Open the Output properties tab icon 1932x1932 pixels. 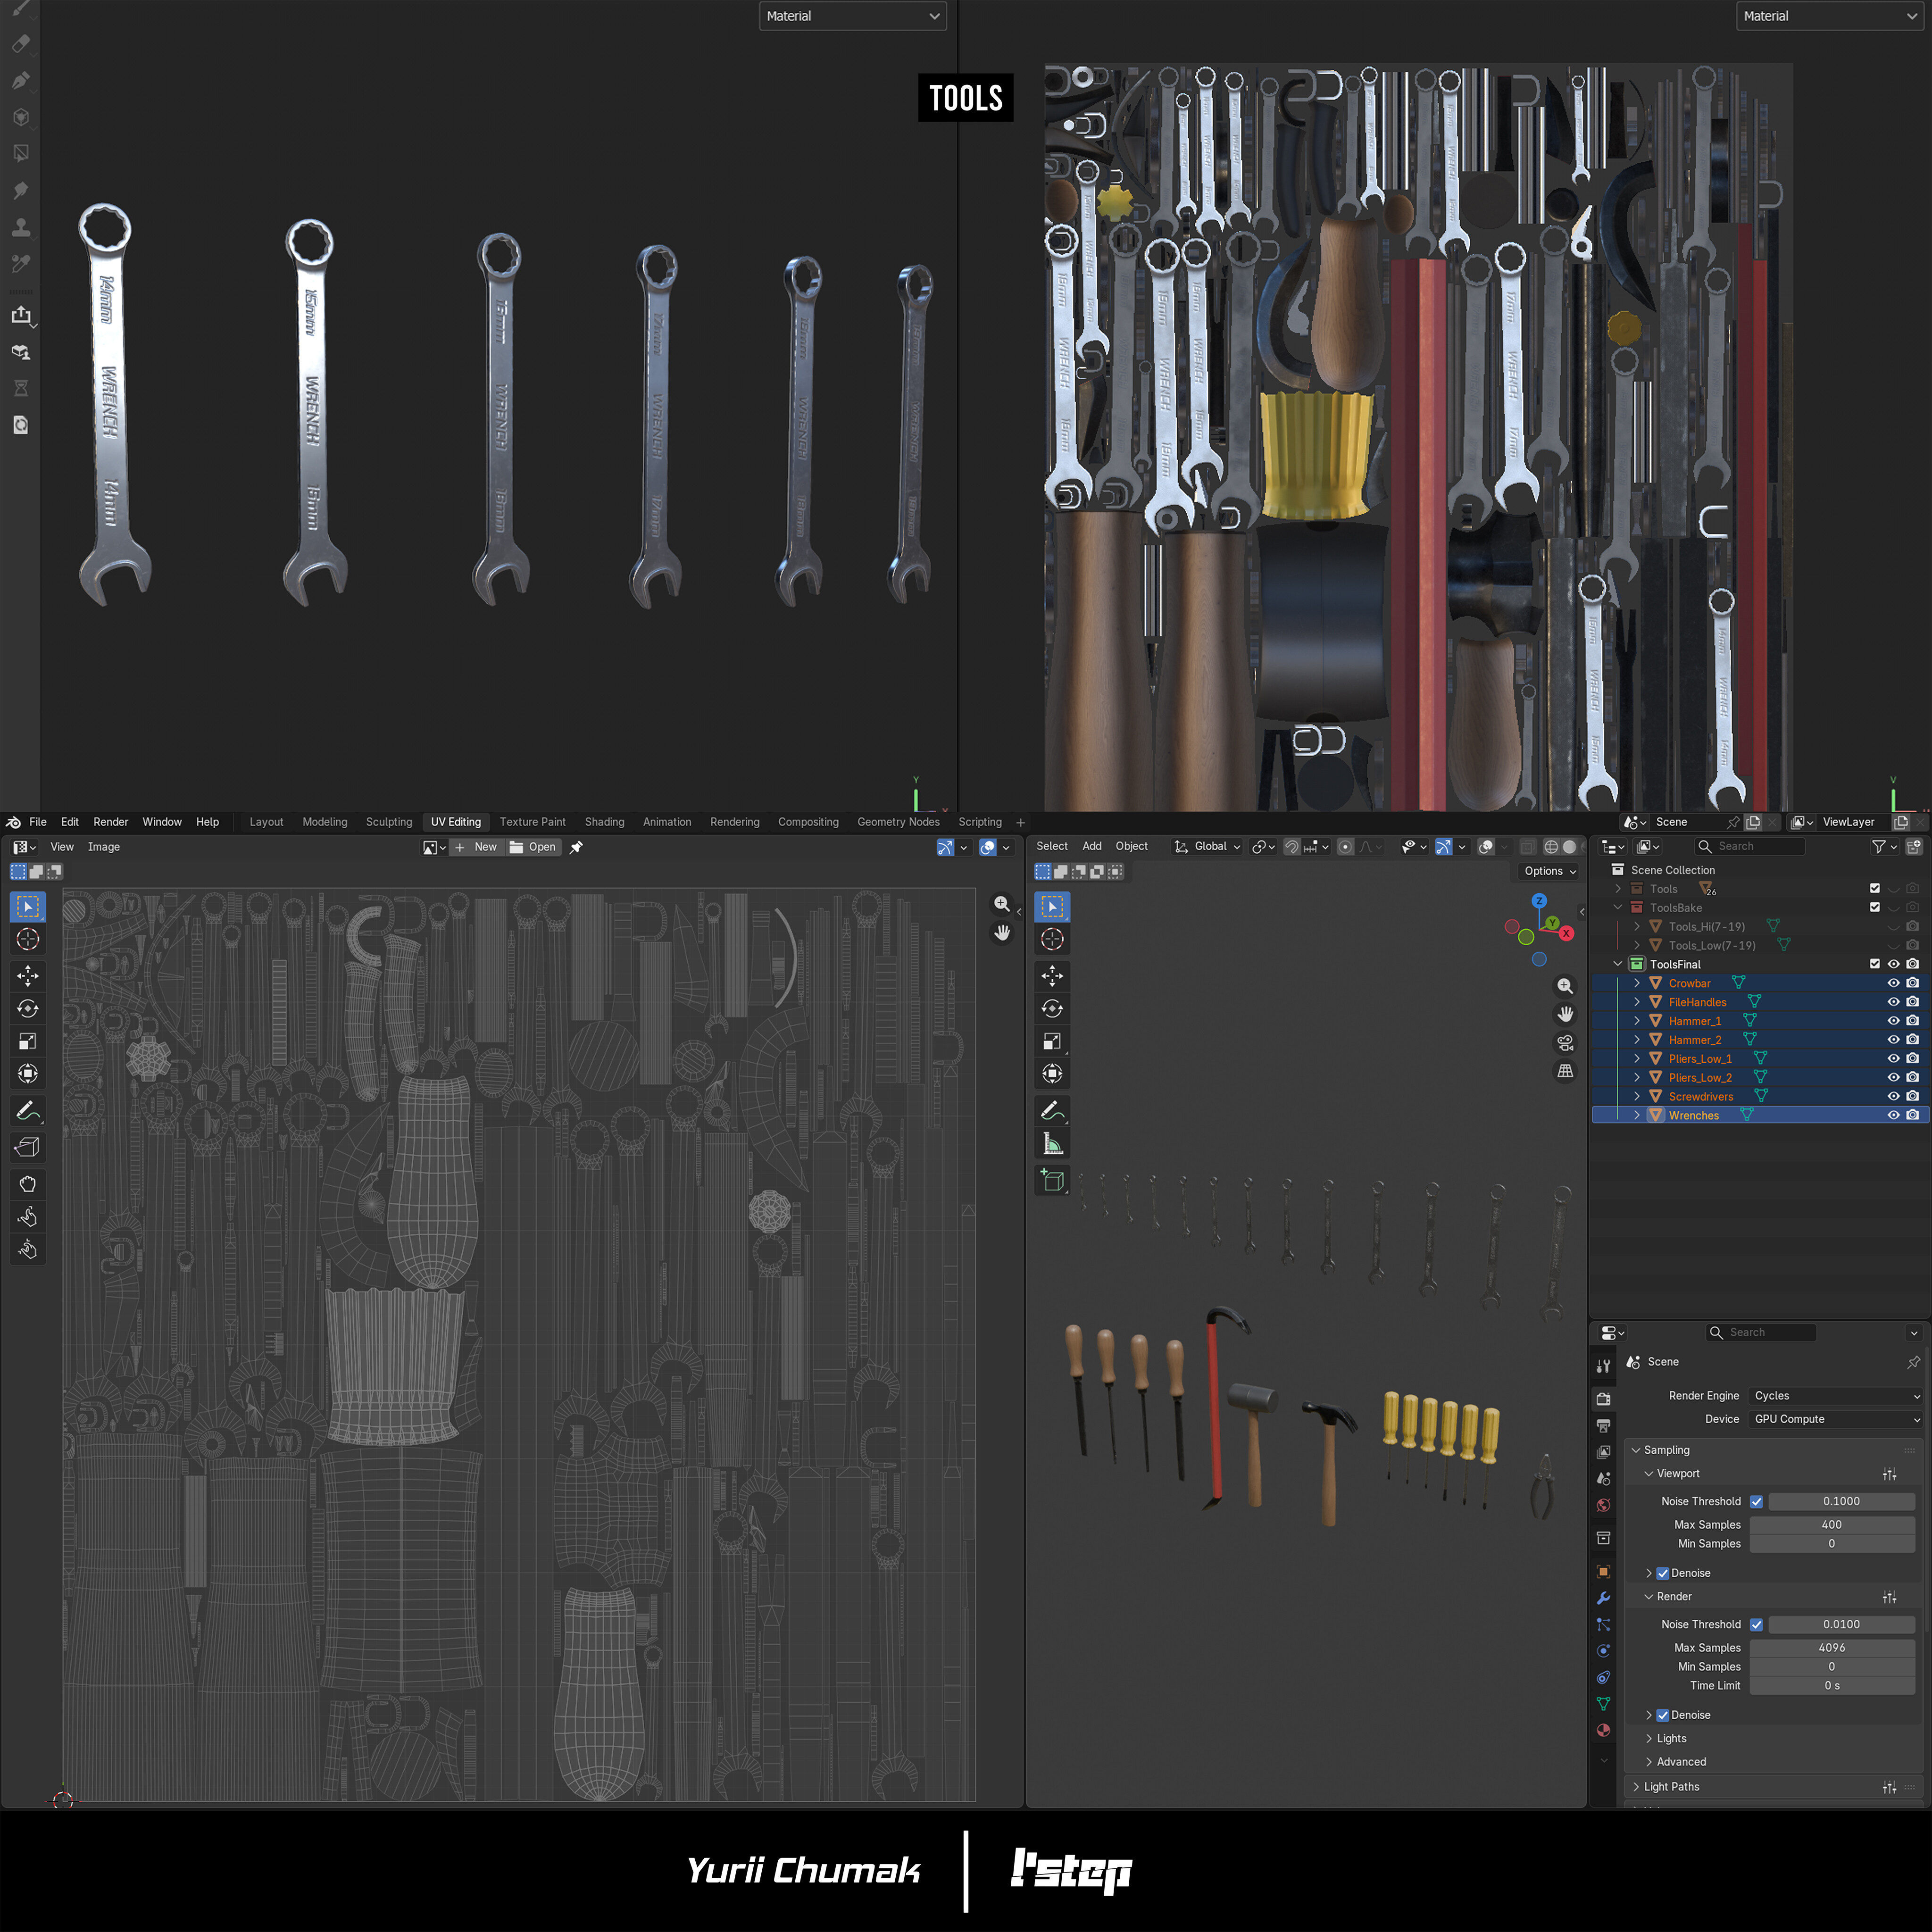(1603, 1425)
